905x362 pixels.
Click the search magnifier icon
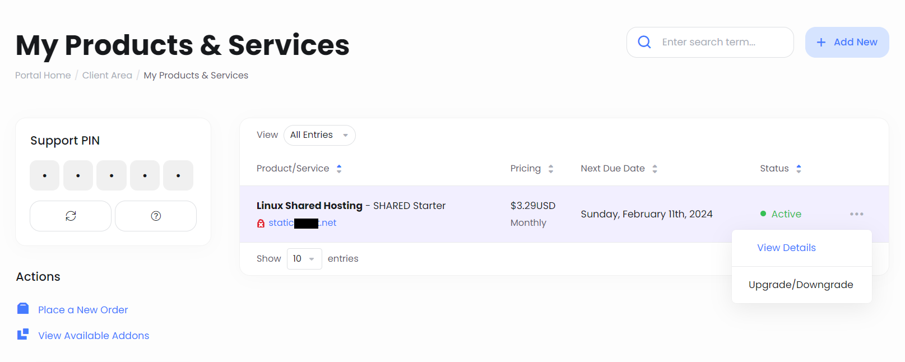[x=644, y=42]
